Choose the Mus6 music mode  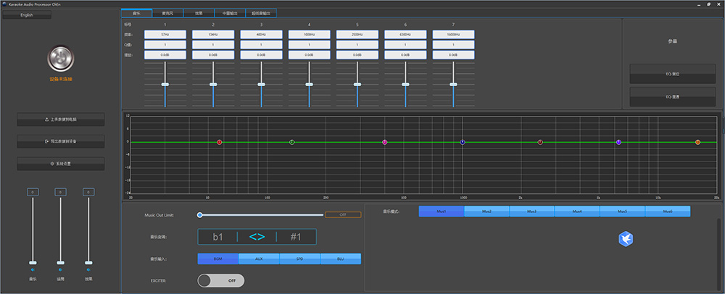(x=668, y=211)
